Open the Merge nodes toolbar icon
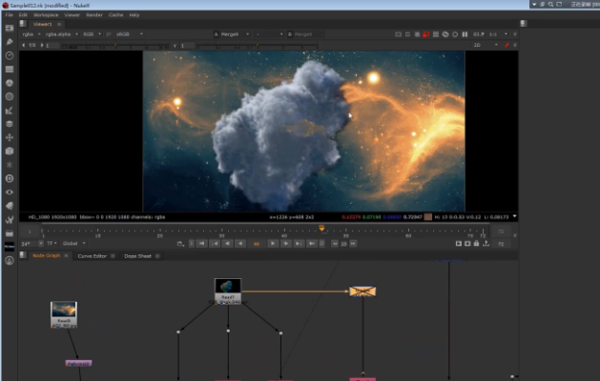Screen dimensions: 600x381 point(10,124)
